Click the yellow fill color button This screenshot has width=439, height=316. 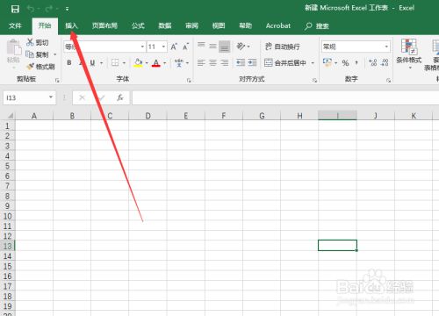tap(138, 62)
